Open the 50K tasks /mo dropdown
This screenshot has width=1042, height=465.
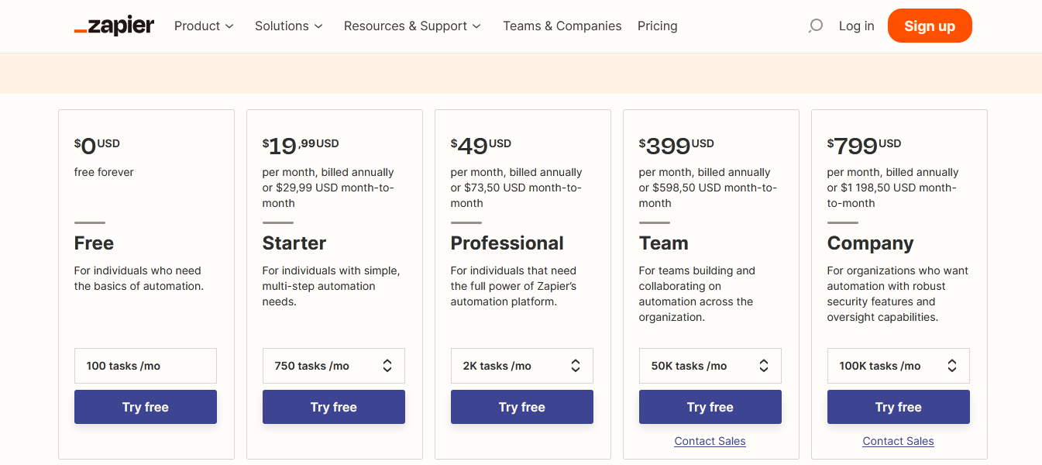710,366
